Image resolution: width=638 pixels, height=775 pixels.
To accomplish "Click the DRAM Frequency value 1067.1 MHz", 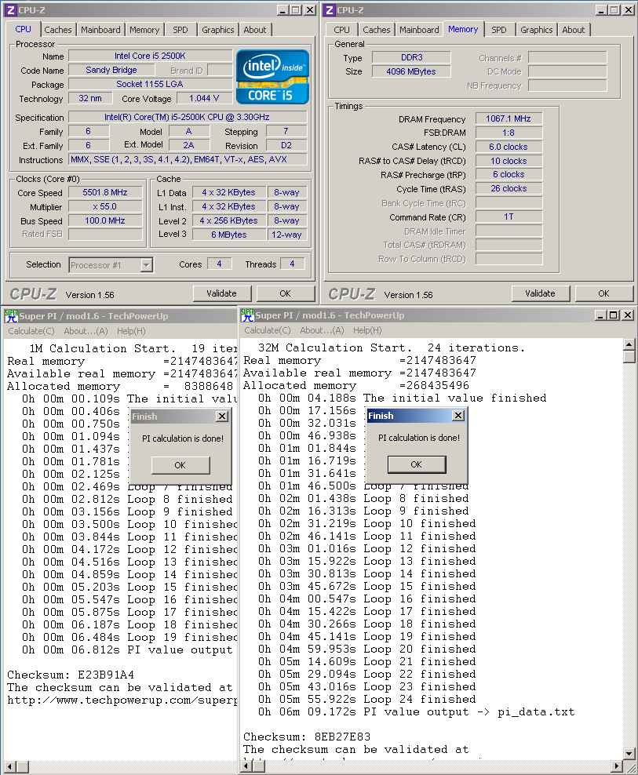I will tap(509, 118).
